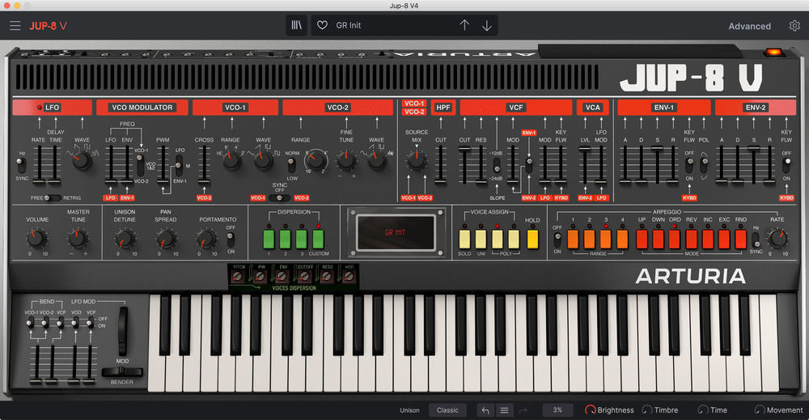Click the Brightness macro knob

click(591, 410)
